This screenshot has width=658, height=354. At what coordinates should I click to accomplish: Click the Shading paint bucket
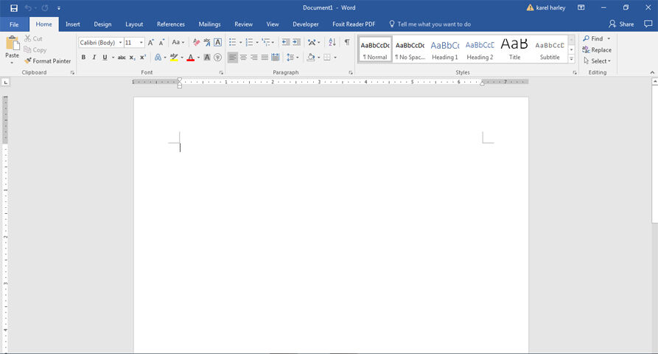coord(311,57)
